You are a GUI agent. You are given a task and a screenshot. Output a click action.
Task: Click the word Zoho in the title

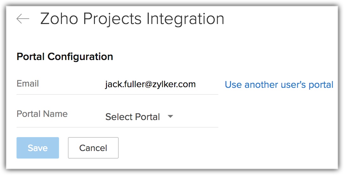coord(59,19)
